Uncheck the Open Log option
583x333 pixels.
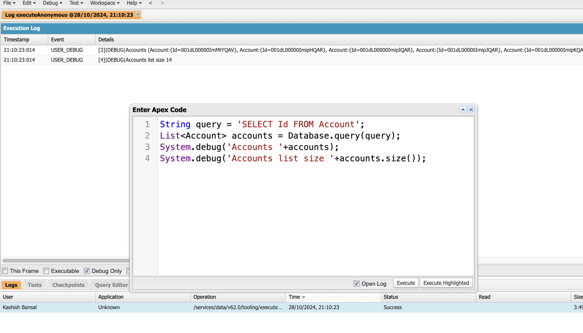[x=356, y=283]
